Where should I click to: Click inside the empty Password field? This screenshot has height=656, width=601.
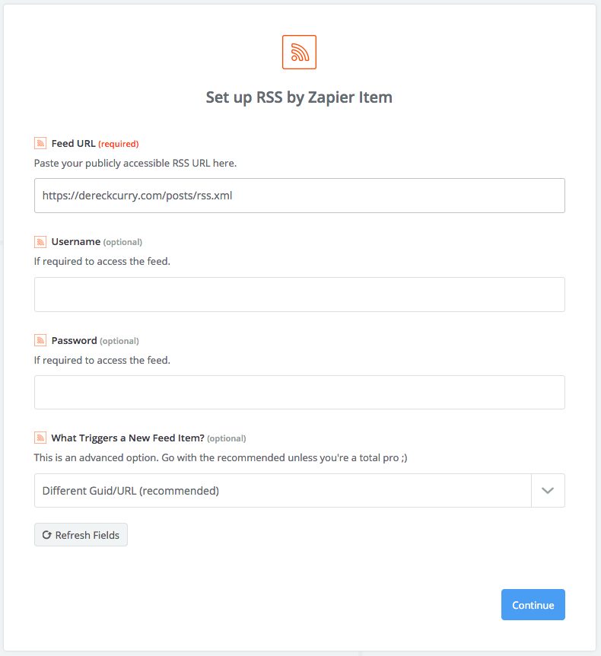click(x=300, y=393)
